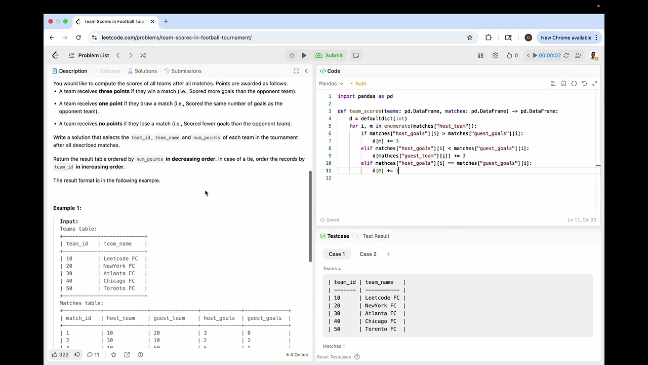Select the Test Result tab
Screen dimensions: 648x365
pos(372,236)
